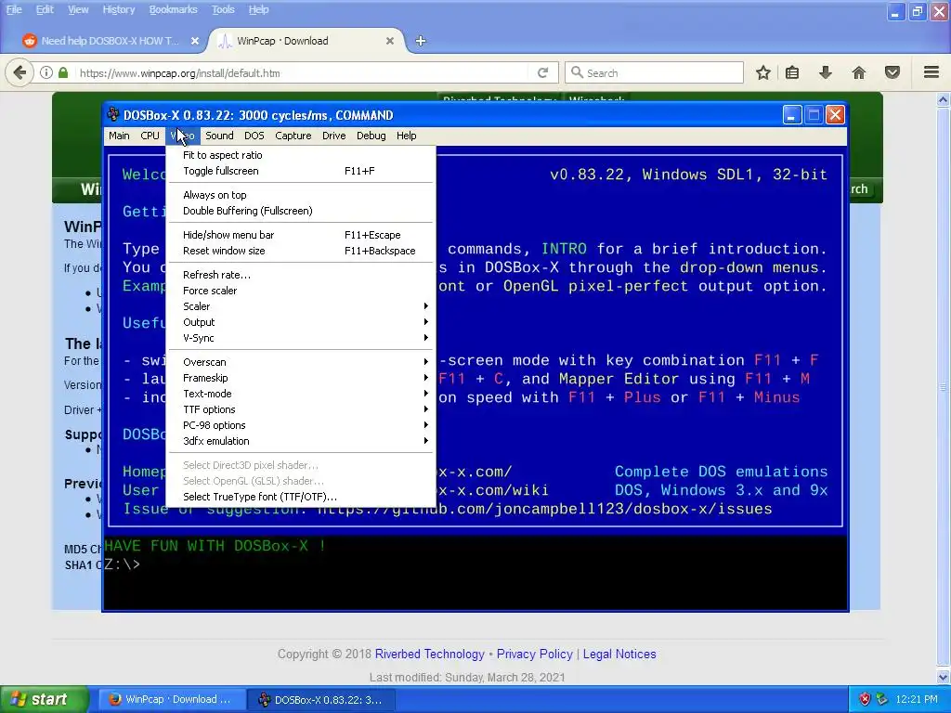Screen dimensions: 951x713
Task: Select Hide/show menu bar entry
Action: [301, 235]
